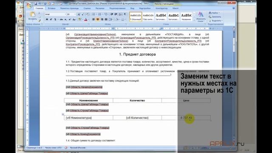This screenshot has height=153, width=272.
Task: Toggle underline Ч formatting
Action: 55,20
